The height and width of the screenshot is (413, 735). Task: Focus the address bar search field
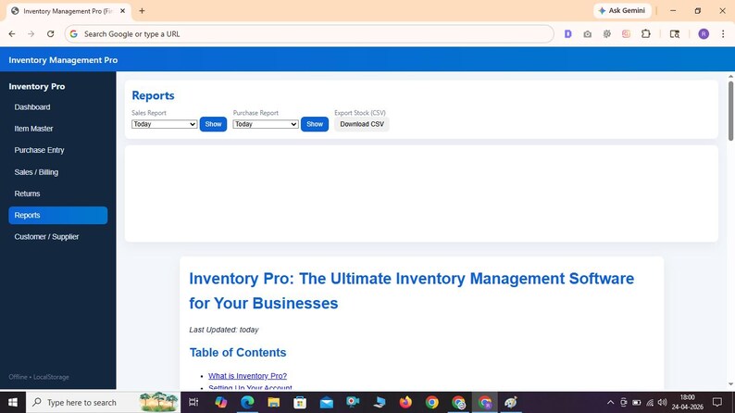pos(309,33)
